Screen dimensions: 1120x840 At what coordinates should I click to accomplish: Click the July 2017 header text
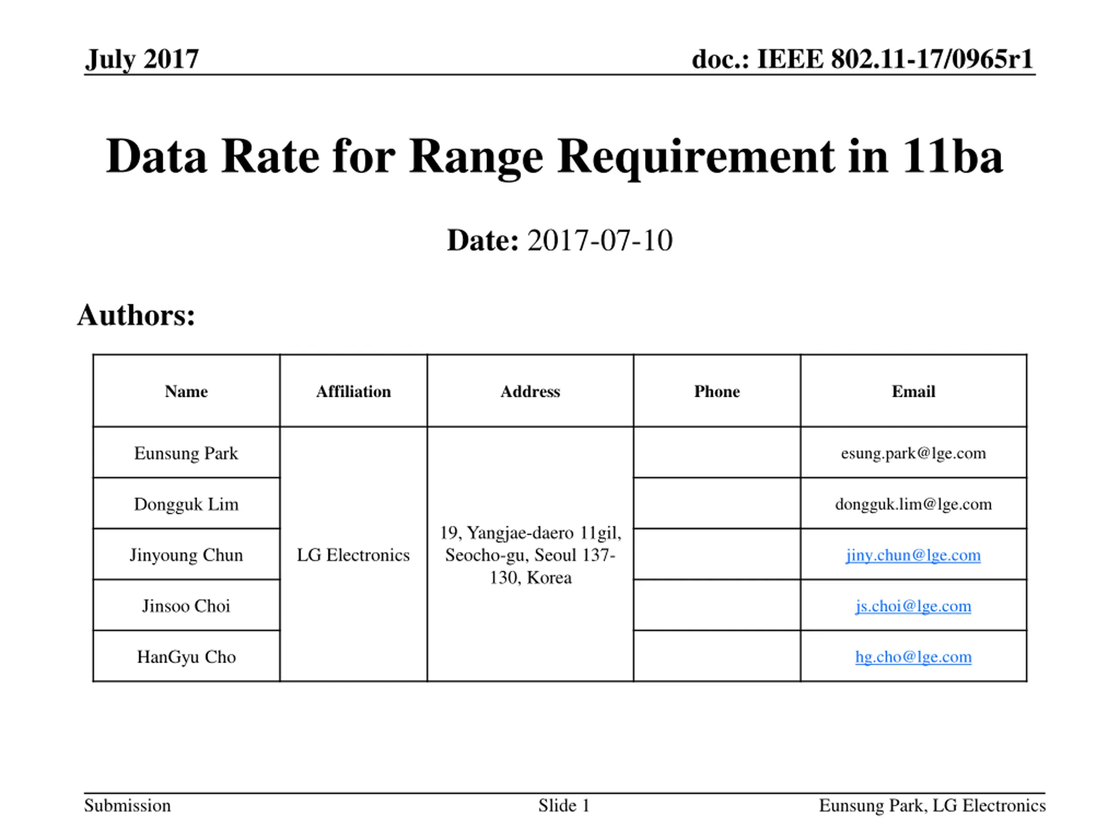point(142,59)
